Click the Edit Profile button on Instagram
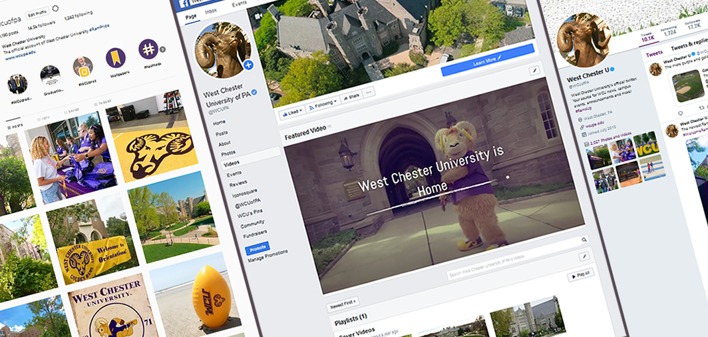Image resolution: width=708 pixels, height=337 pixels. 37,12
